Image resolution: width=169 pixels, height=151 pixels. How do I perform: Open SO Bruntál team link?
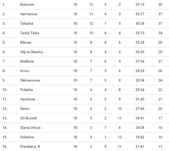[29, 118]
